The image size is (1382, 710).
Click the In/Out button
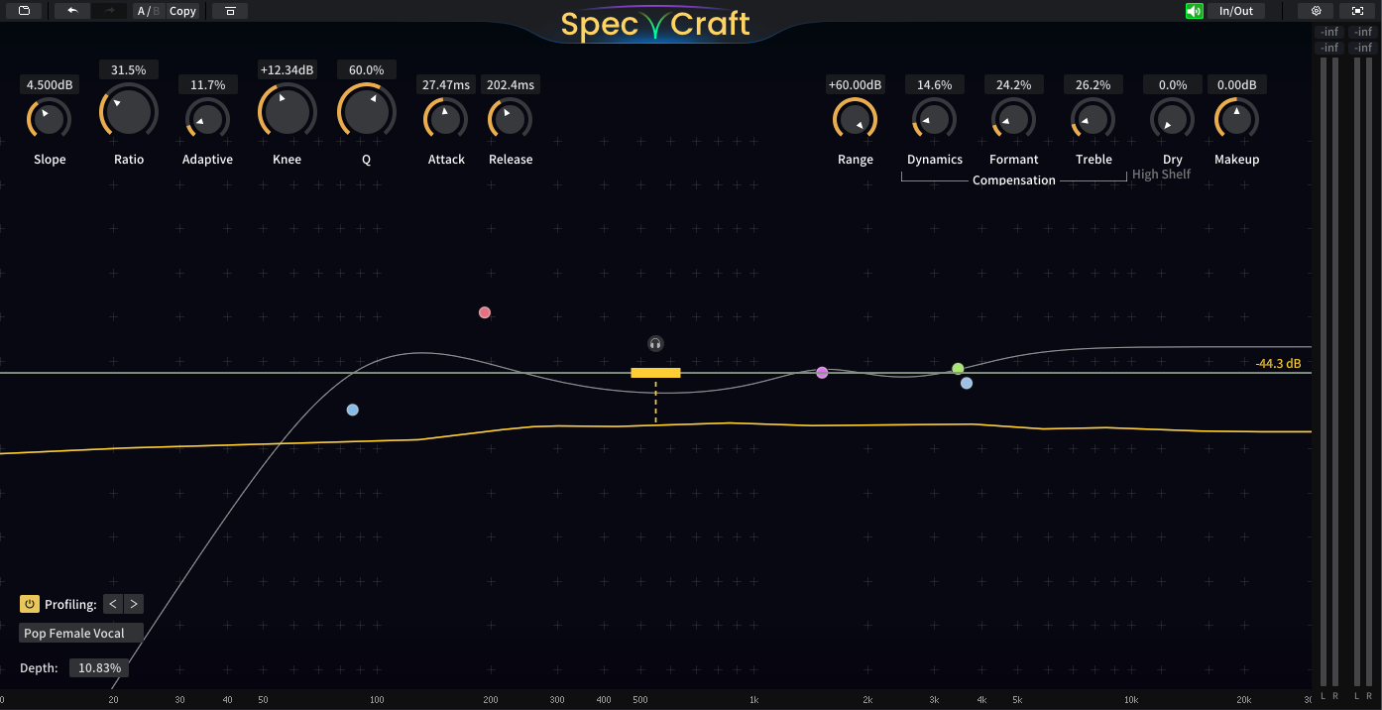[x=1235, y=11]
